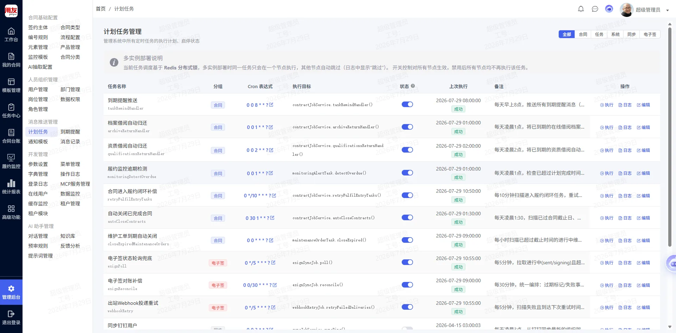Image resolution: width=676 pixels, height=333 pixels.
Task: Open MCP服务管理 in sidebar menu
Action: [75, 184]
